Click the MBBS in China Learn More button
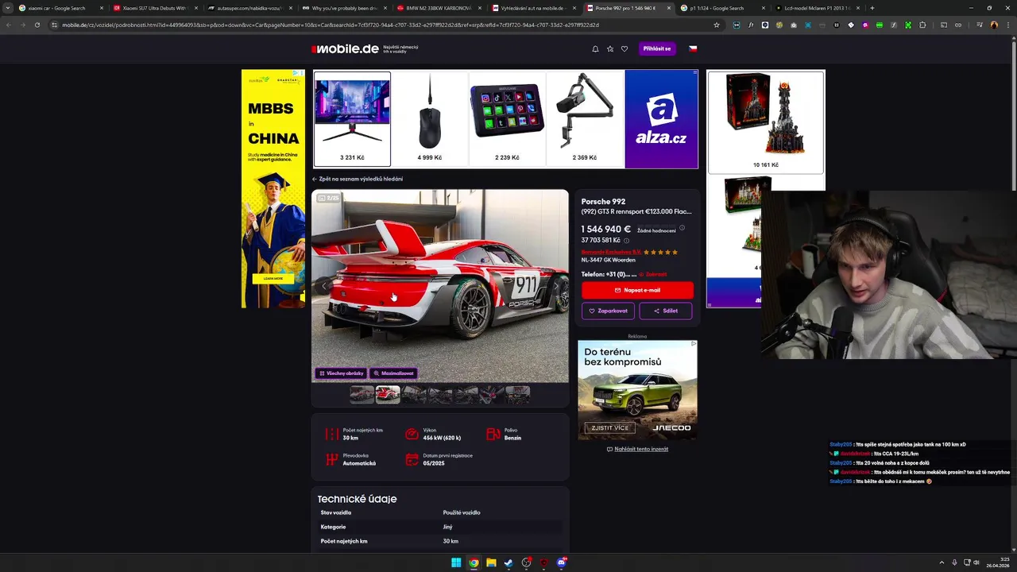Viewport: 1017px width, 572px height. click(273, 278)
